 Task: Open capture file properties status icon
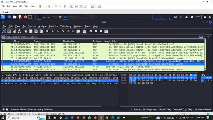pos(7,109)
